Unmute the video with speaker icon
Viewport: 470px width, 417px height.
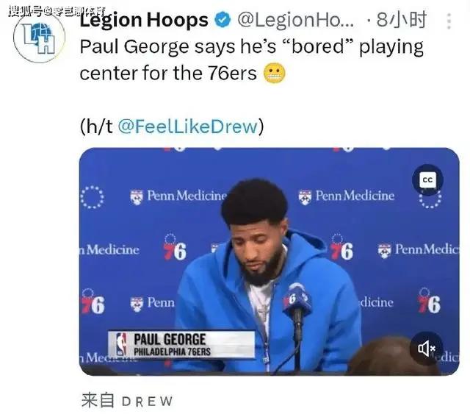(x=426, y=349)
